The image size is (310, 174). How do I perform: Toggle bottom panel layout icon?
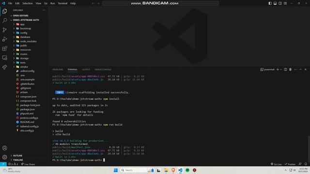(275, 3)
